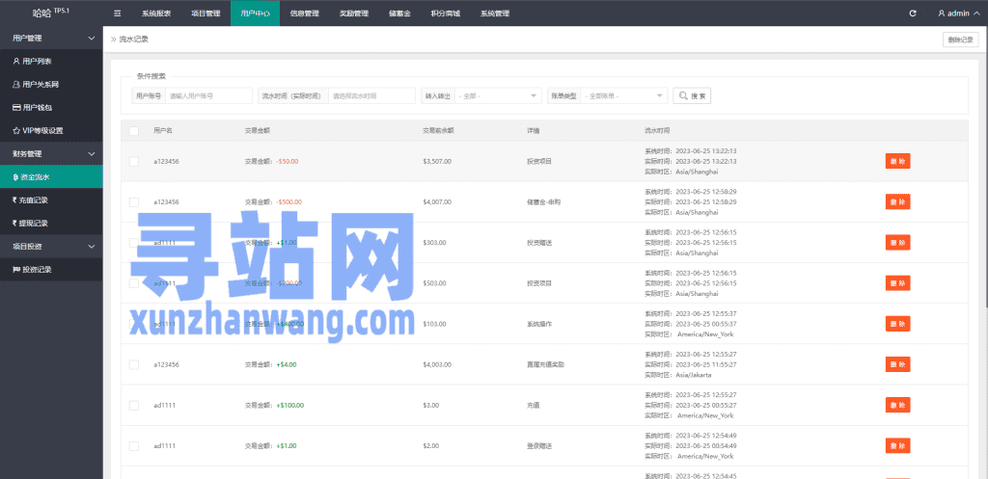Collapse sidebar using the hamburger menu icon
This screenshot has height=479, width=988.
(x=117, y=13)
